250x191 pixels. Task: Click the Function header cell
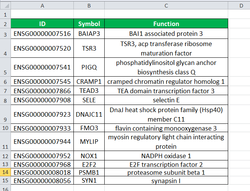tap(166, 24)
